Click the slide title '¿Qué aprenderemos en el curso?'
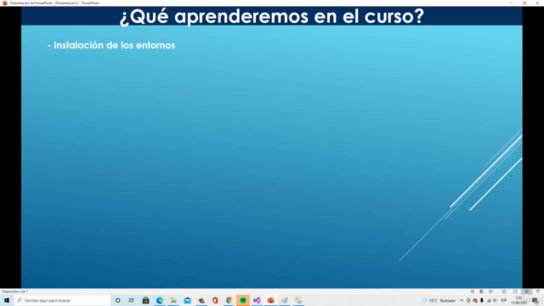The height and width of the screenshot is (306, 544). click(x=272, y=16)
